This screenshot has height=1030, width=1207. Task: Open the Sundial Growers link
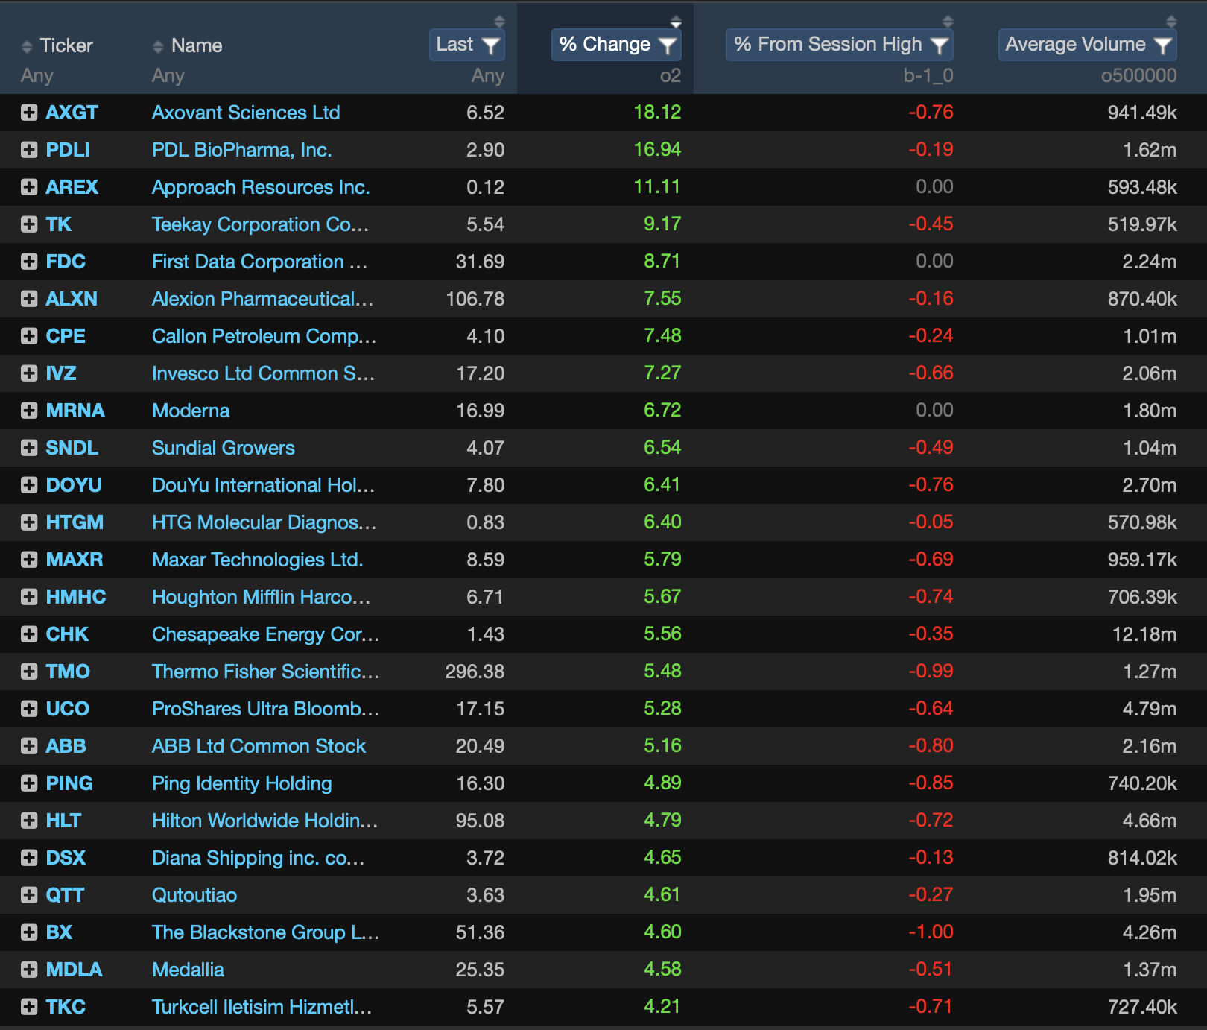coord(224,448)
